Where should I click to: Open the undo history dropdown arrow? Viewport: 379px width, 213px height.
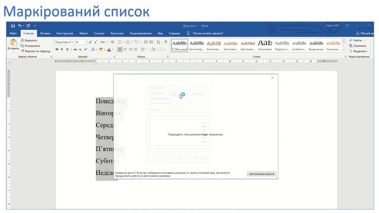[x=23, y=26]
